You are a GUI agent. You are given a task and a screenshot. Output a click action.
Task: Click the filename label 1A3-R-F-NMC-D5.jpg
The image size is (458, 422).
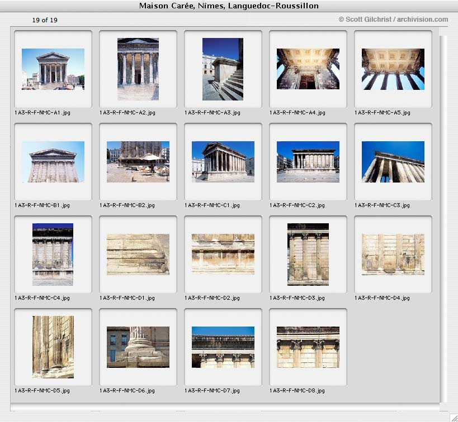(x=42, y=391)
